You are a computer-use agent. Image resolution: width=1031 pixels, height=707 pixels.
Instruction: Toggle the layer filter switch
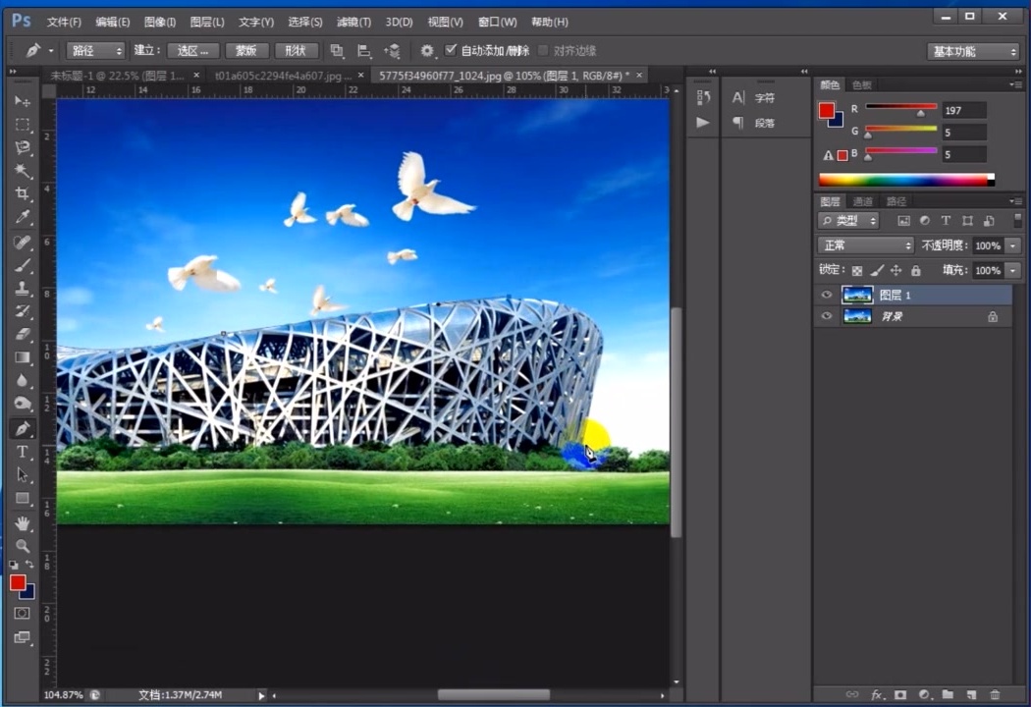click(1017, 220)
